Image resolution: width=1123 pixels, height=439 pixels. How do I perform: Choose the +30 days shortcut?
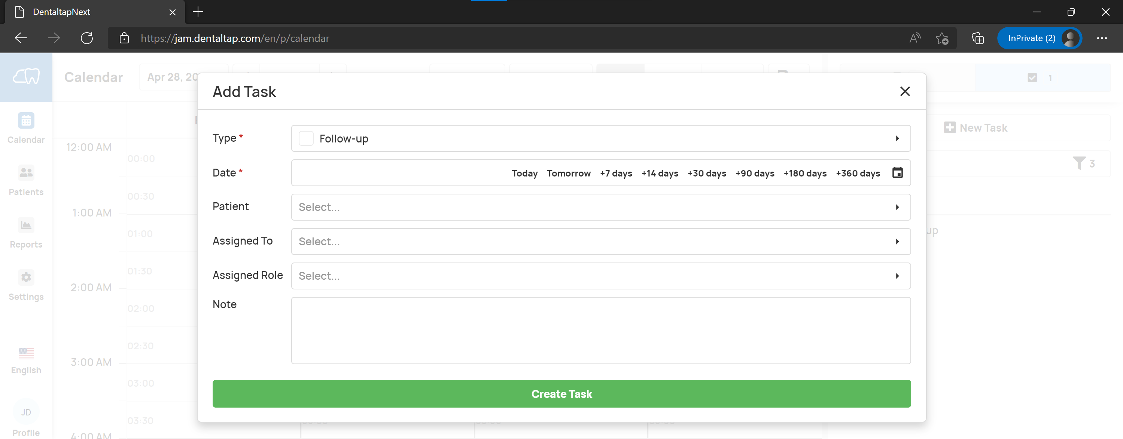click(x=707, y=174)
